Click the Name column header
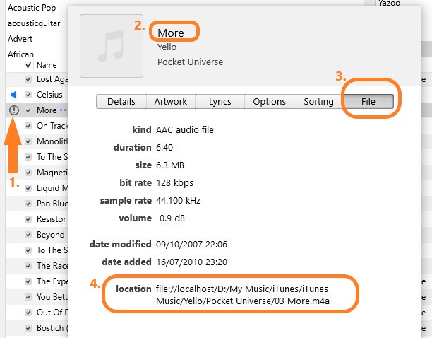Image resolution: width=432 pixels, height=338 pixels. tap(47, 65)
